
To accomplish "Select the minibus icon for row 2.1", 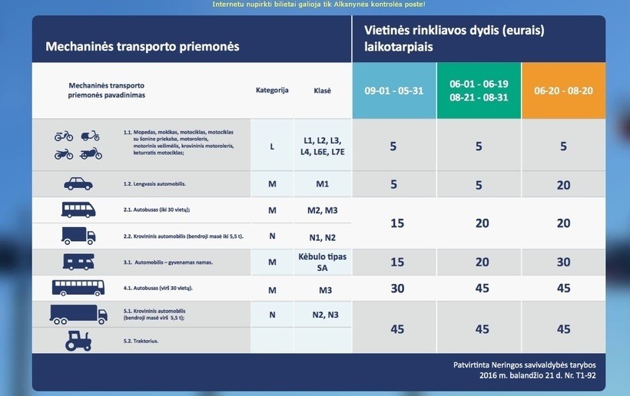I will tap(78, 210).
